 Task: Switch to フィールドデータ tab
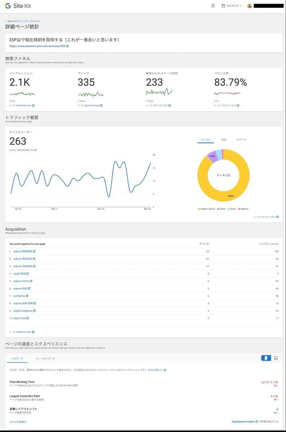point(45,359)
